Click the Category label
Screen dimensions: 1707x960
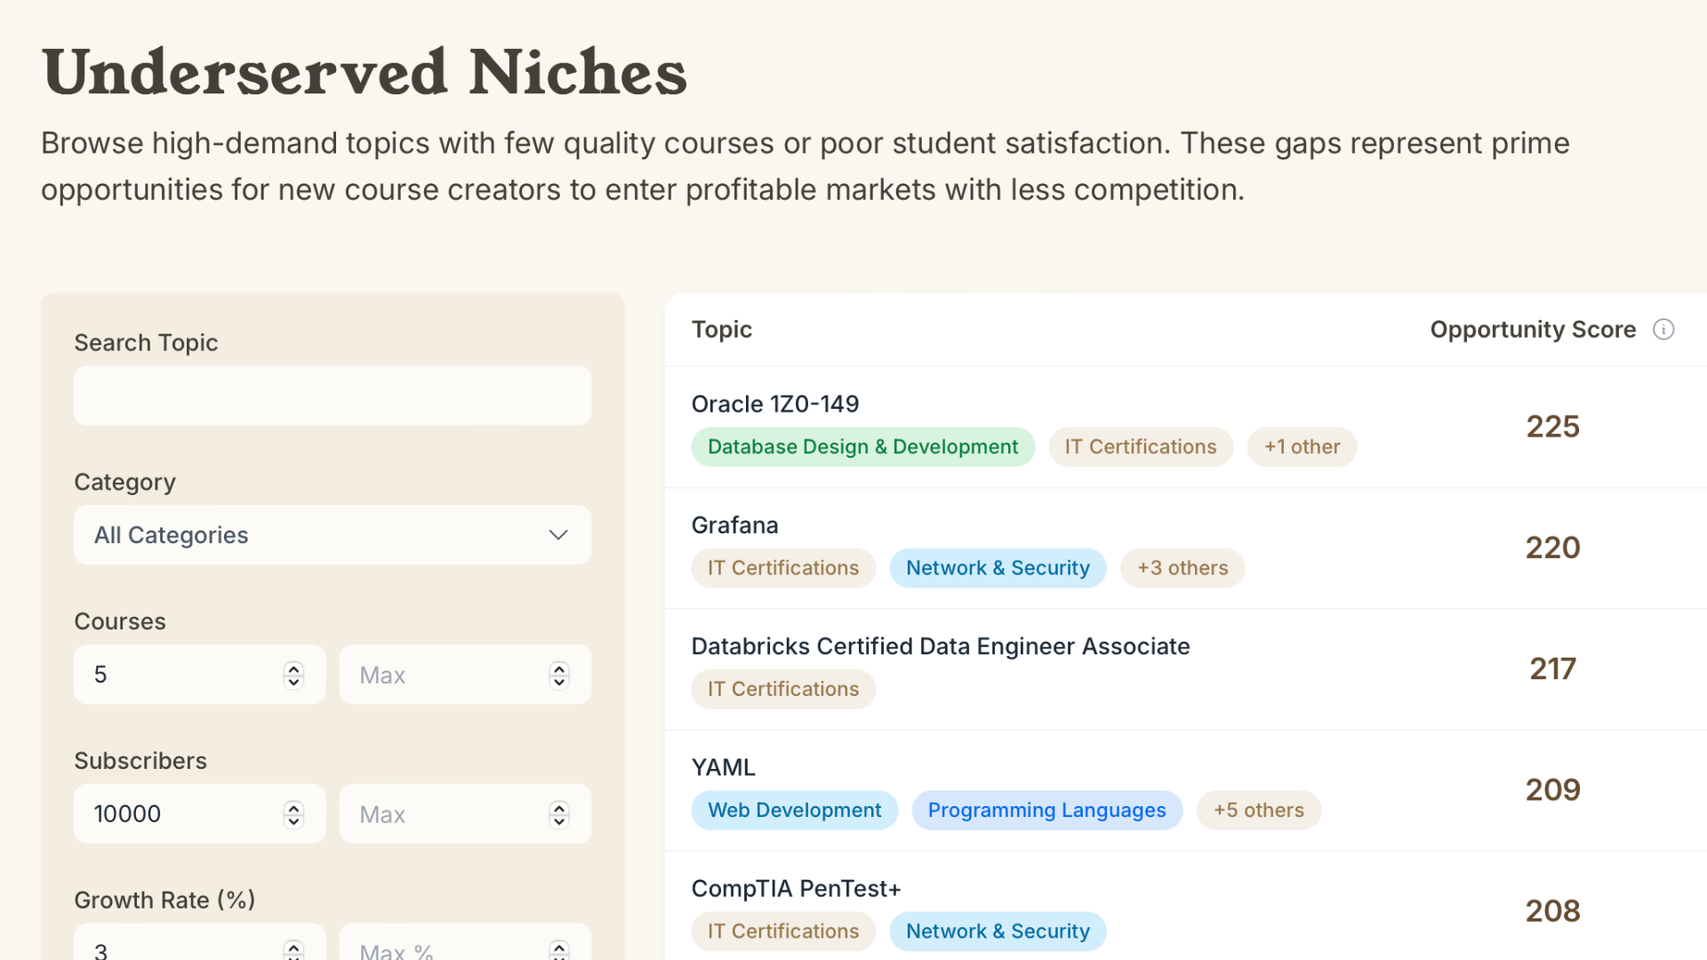tap(124, 483)
